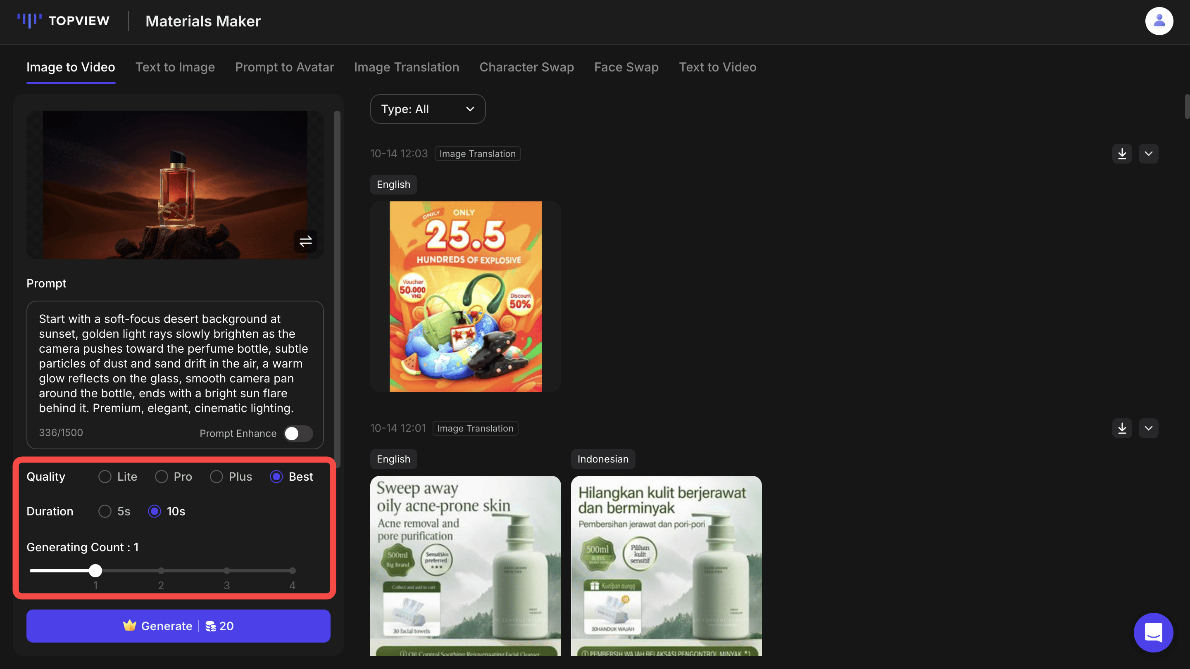Download the 12:01 Image Translation result
1190x669 pixels.
[x=1122, y=428]
